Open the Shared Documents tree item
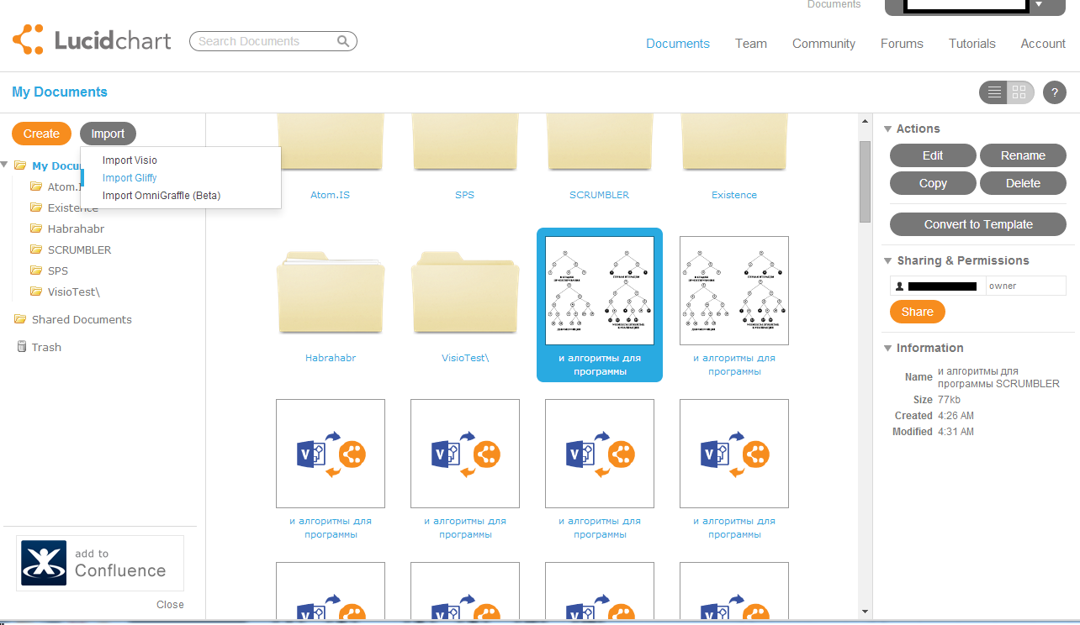The image size is (1080, 625). (x=82, y=319)
